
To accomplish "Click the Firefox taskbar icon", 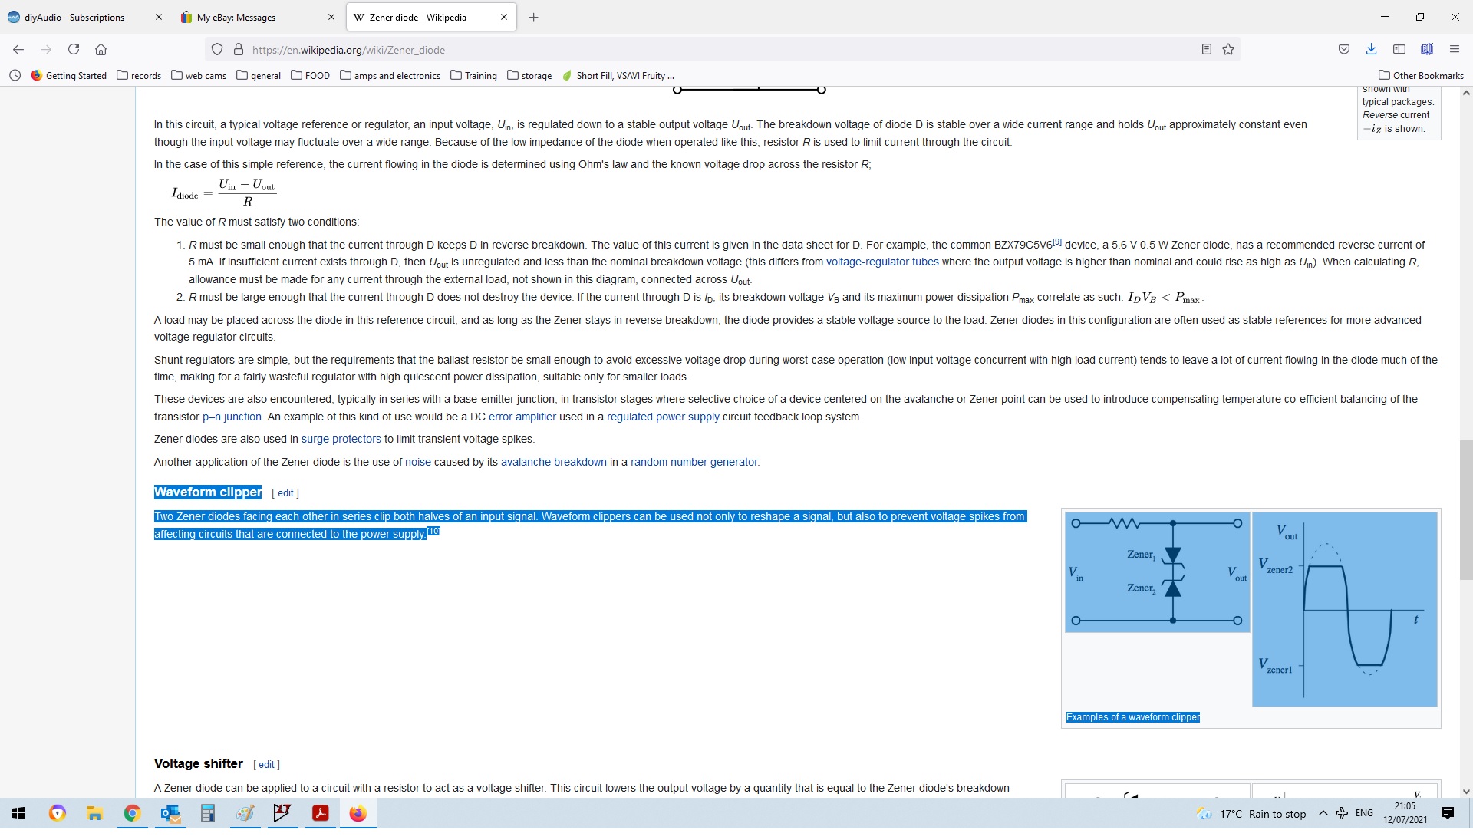I will 358,814.
